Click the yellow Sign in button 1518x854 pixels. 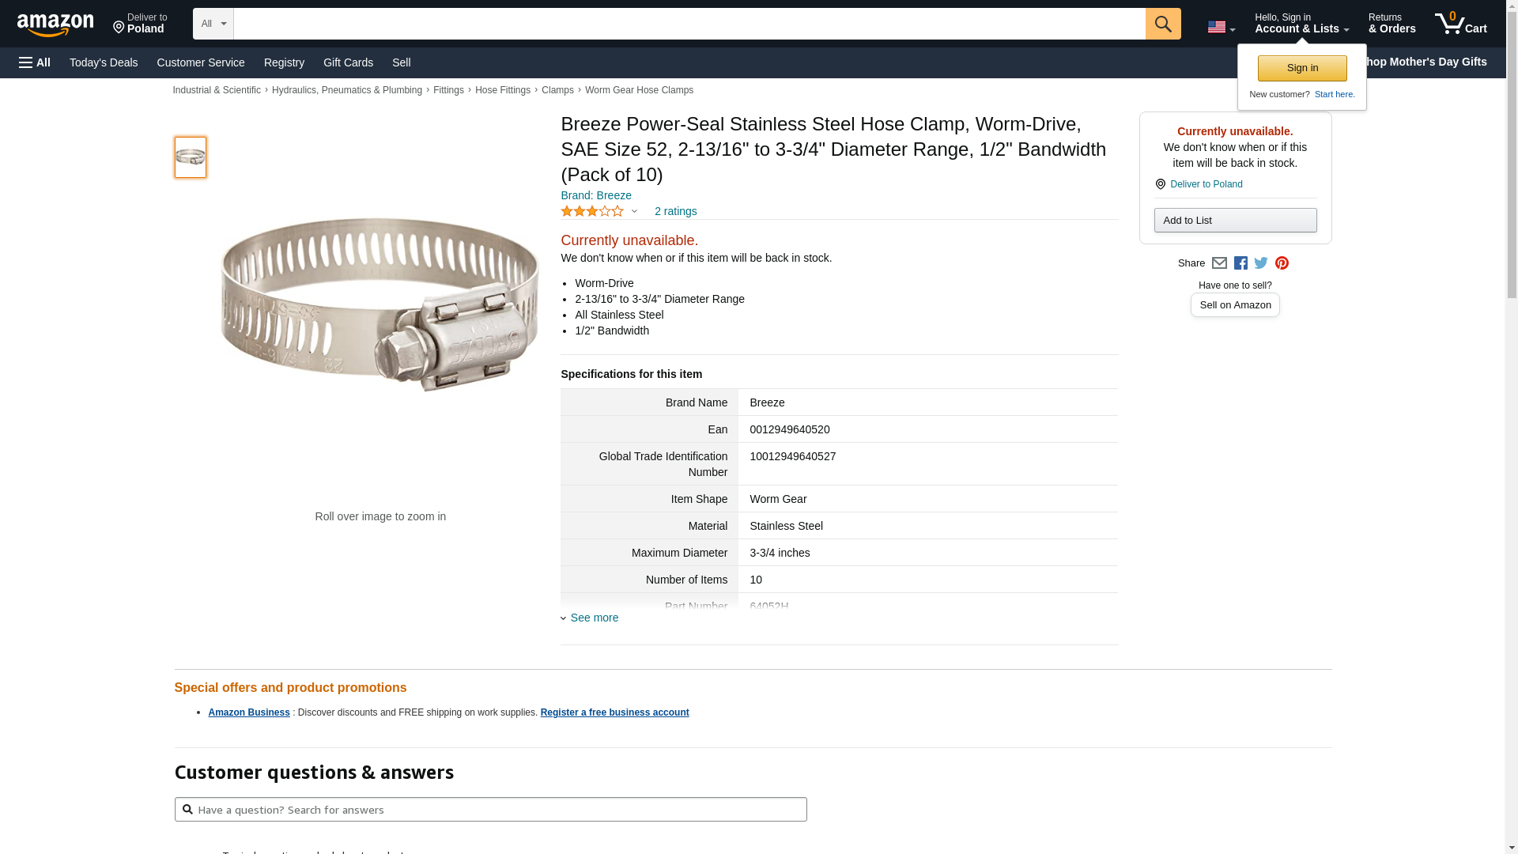pyautogui.click(x=1301, y=68)
